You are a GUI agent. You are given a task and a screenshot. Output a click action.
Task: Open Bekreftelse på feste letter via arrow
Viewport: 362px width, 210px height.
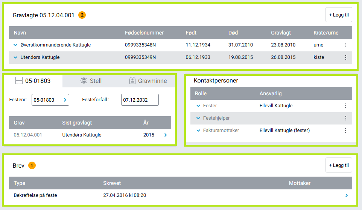point(347,195)
